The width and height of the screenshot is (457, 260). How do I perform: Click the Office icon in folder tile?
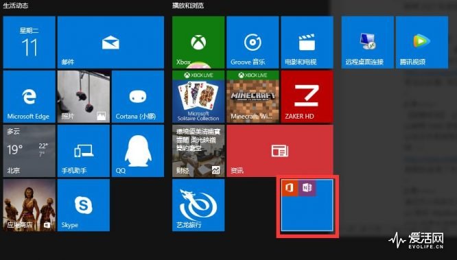pos(290,188)
